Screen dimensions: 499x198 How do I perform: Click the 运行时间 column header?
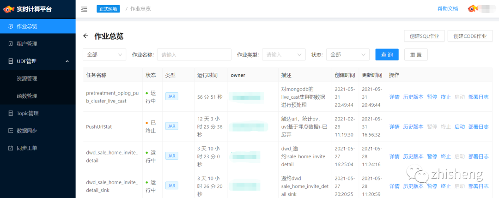[x=207, y=75]
